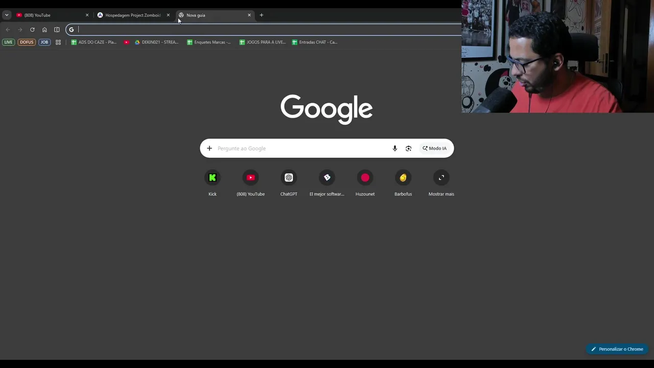Image resolution: width=654 pixels, height=368 pixels.
Task: Toggle the split view icon in the toolbar
Action: tap(57, 30)
